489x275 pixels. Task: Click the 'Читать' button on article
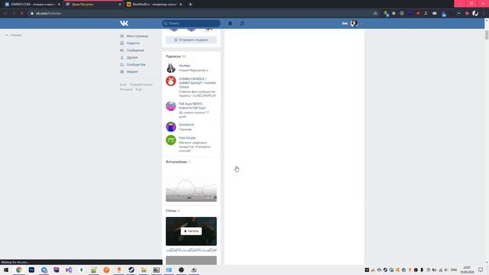191,231
